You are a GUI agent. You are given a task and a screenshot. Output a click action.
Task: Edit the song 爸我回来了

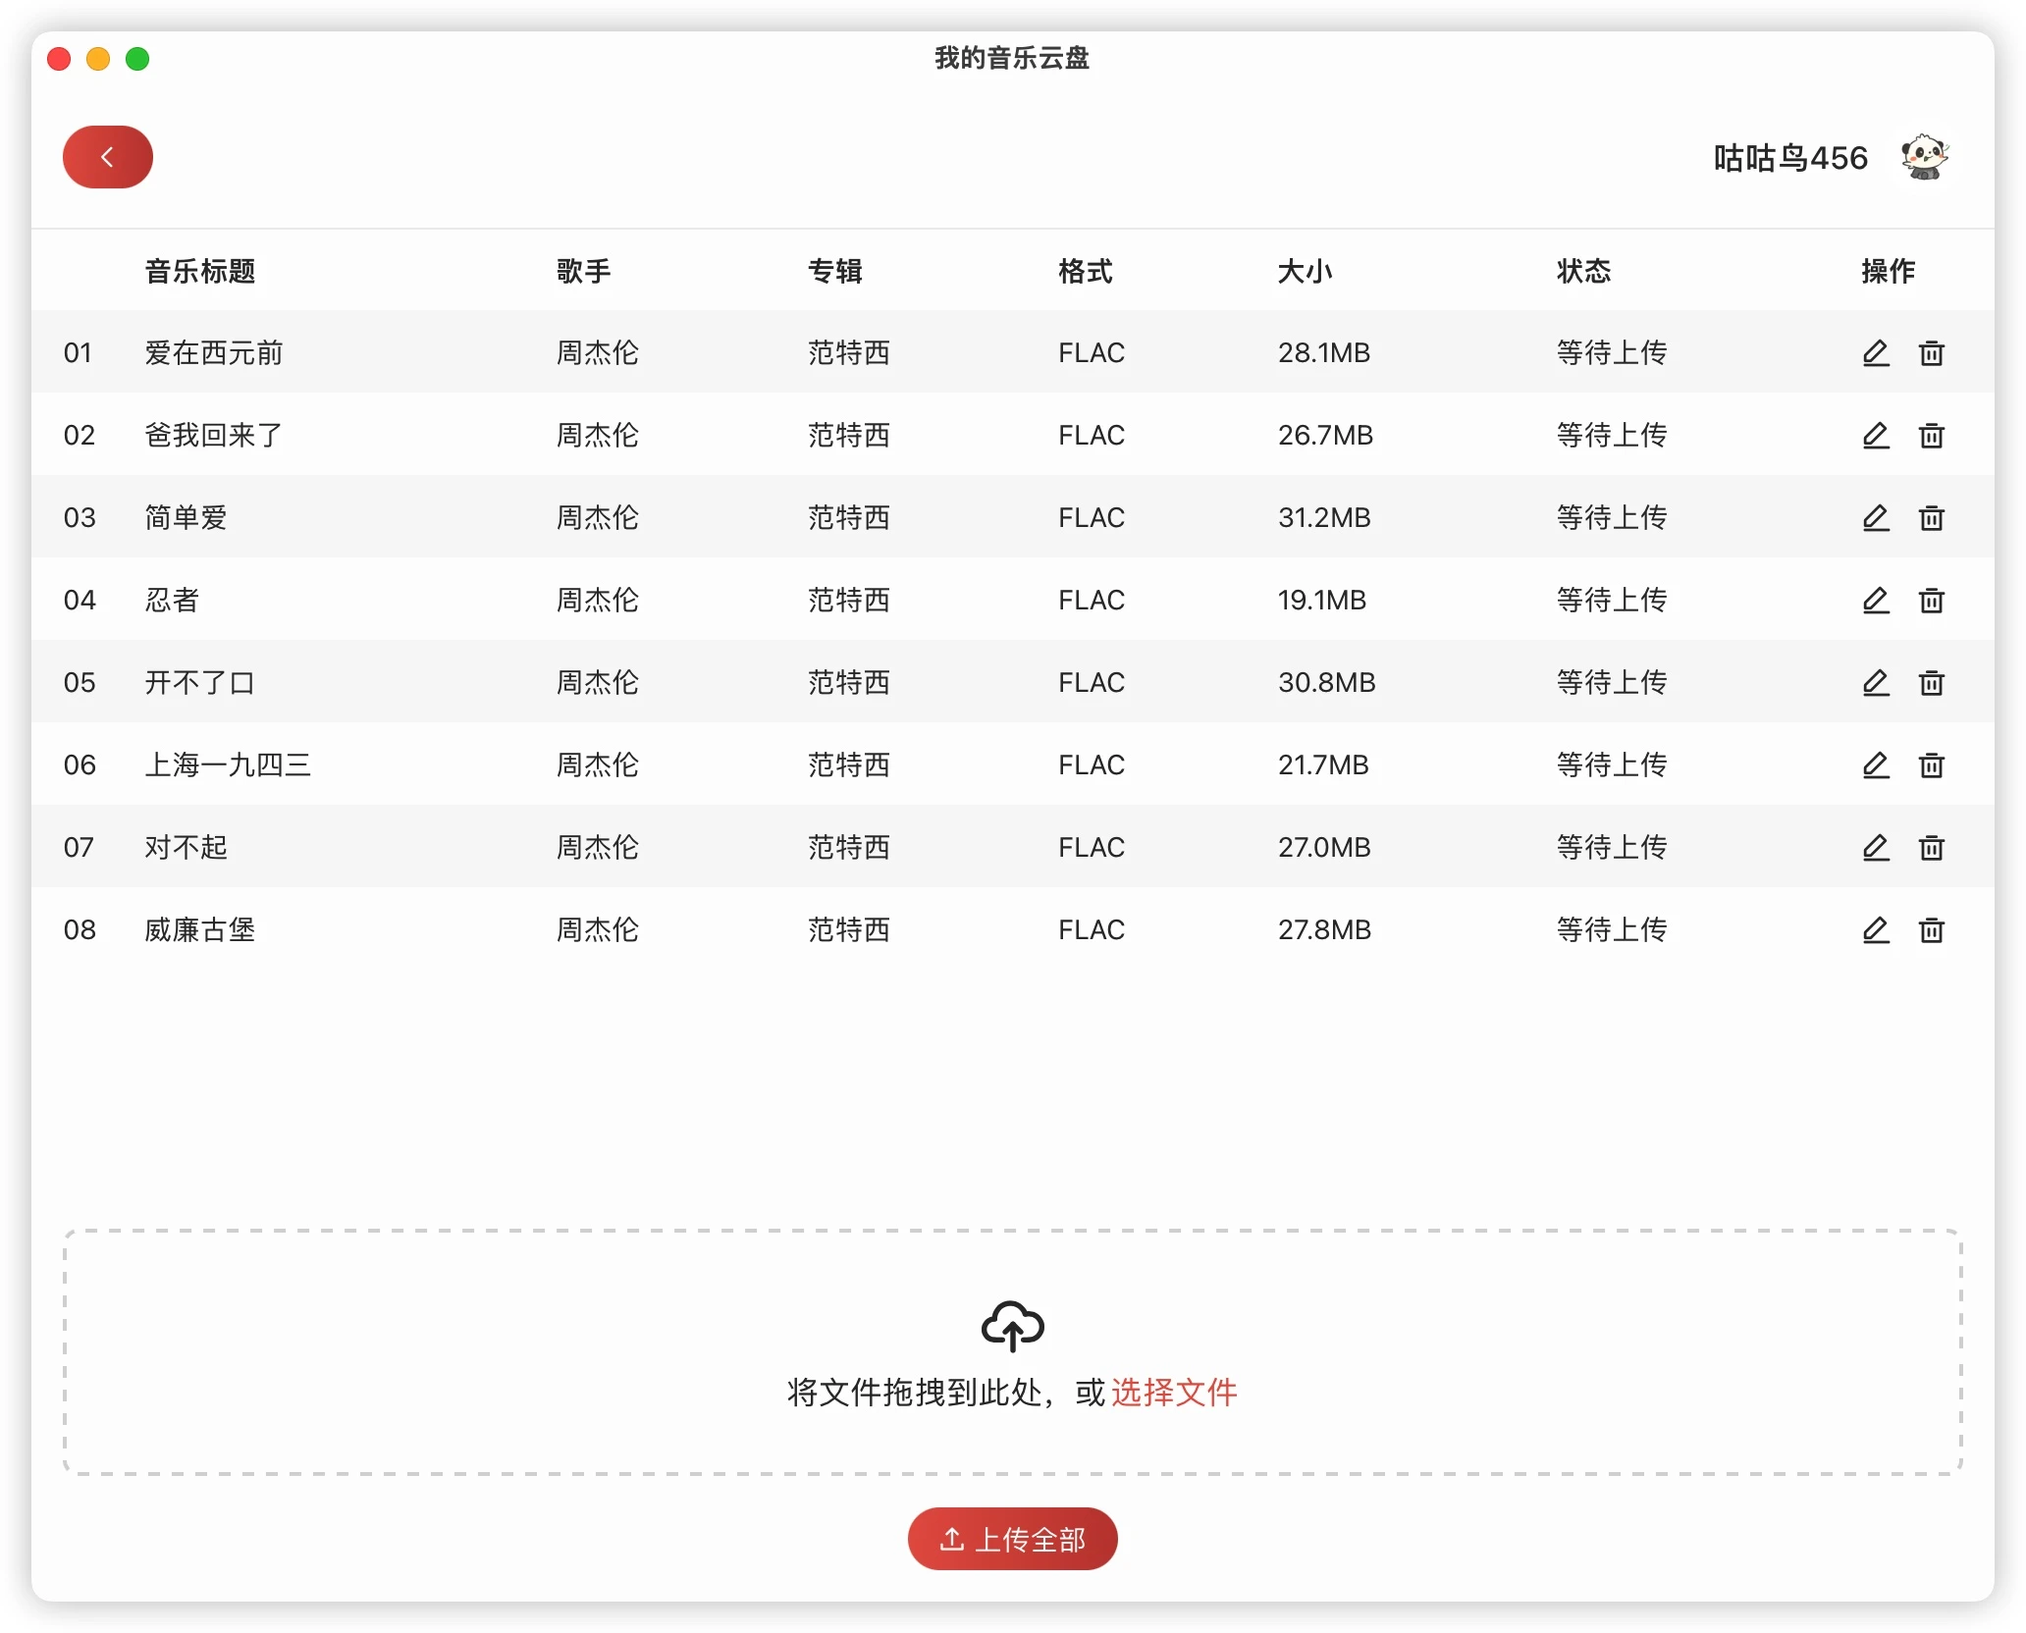pos(1876,435)
